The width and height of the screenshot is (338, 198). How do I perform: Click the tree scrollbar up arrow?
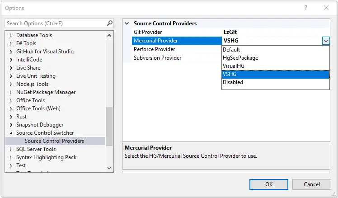[109, 35]
